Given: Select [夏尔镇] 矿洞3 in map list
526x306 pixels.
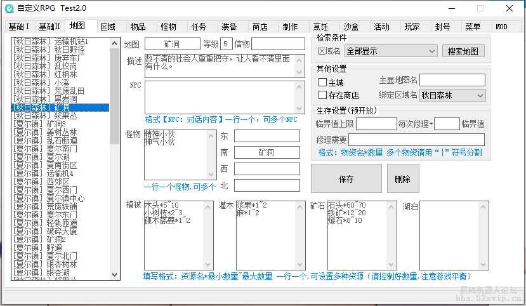Looking at the screenshot, I should 60,124.
